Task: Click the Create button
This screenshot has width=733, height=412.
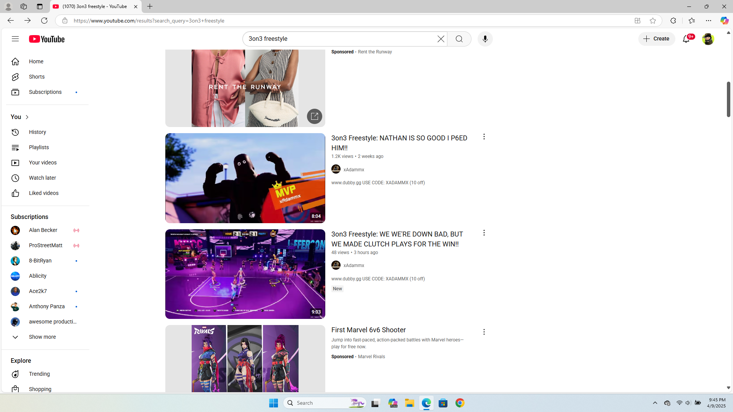Action: coord(657,39)
